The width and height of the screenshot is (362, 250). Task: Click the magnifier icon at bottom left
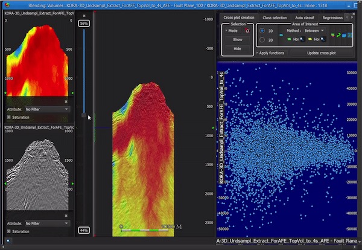(x=8, y=241)
